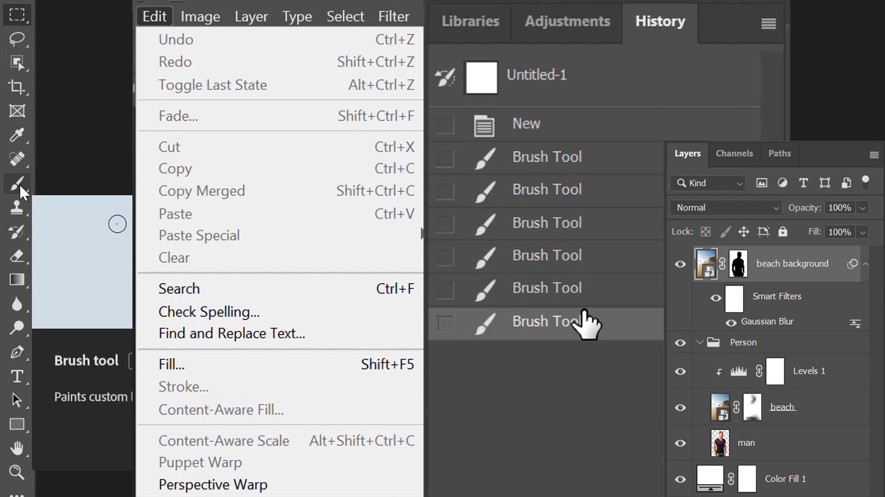
Task: Select the Rectangular Marquee tool
Action: pos(17,15)
